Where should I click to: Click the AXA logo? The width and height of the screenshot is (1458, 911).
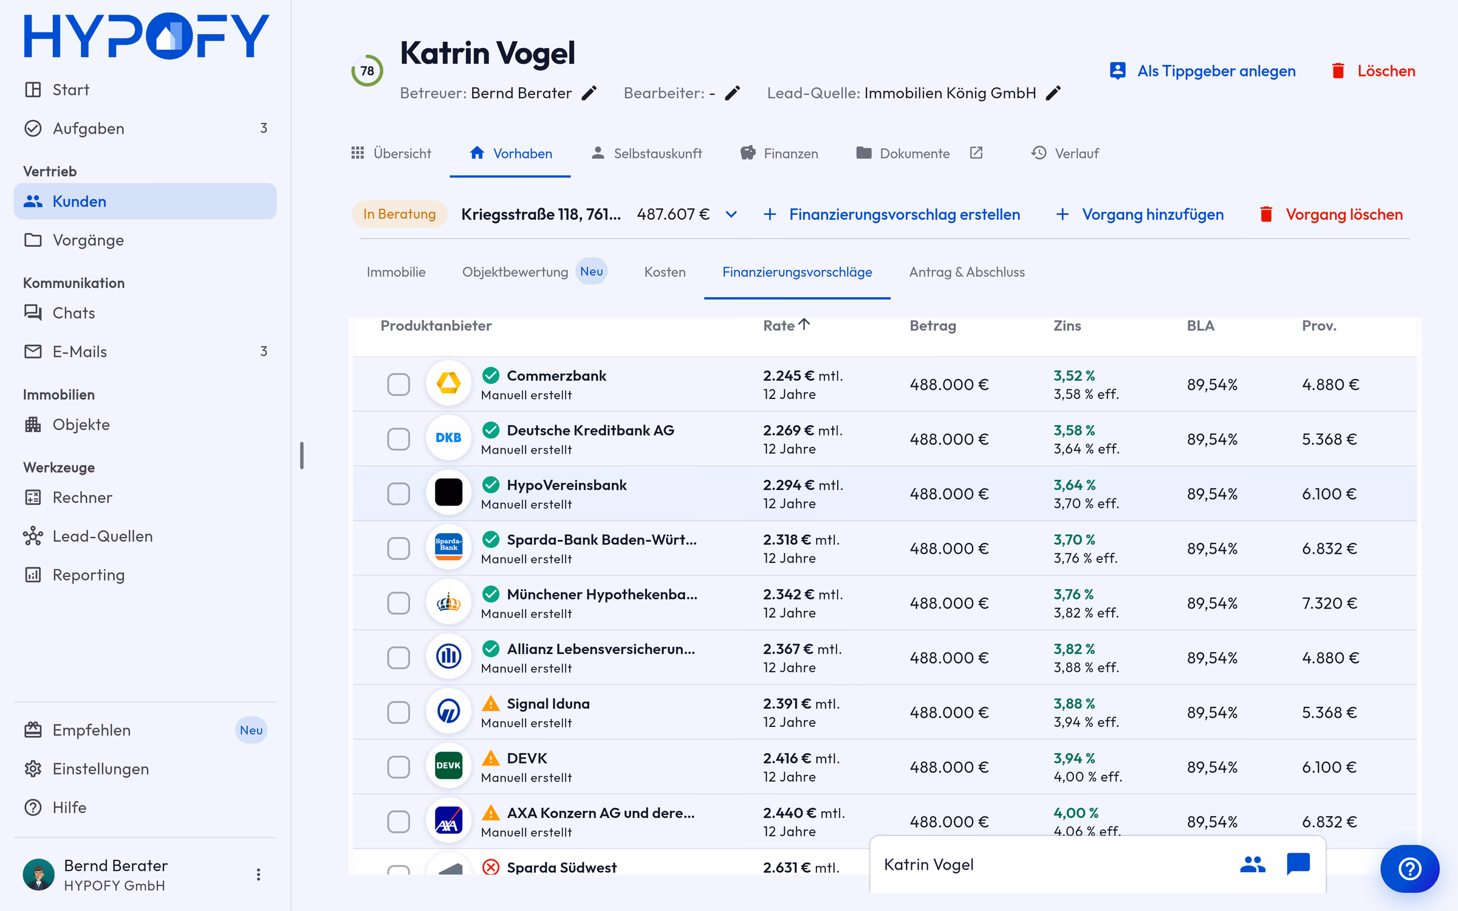coord(448,821)
